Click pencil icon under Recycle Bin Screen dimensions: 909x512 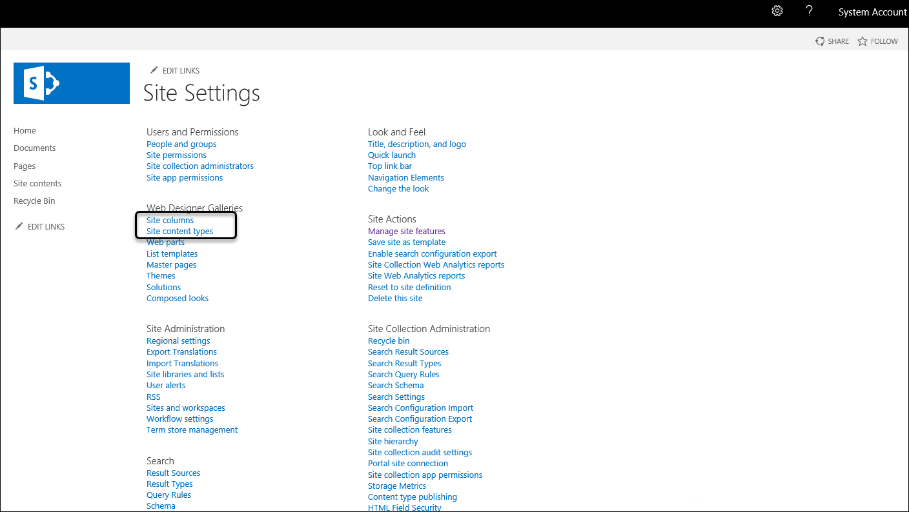(x=19, y=226)
